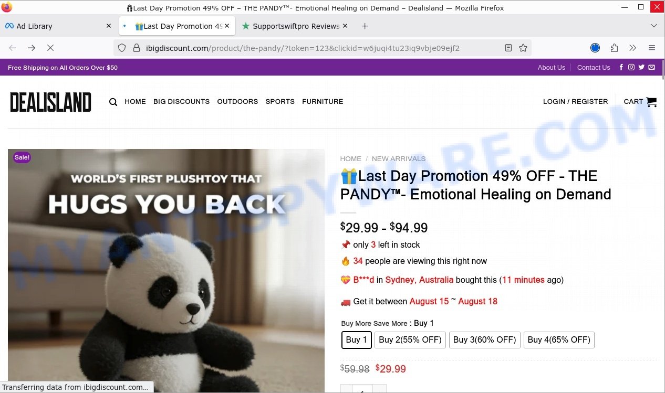Choose the Buy 2(55% OFF) option
This screenshot has width=665, height=393.
point(410,340)
